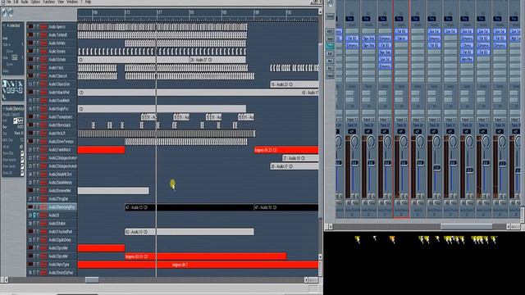The image size is (525, 295).
Task: Open input selector on Track 28 mixer channel
Action: (401, 120)
